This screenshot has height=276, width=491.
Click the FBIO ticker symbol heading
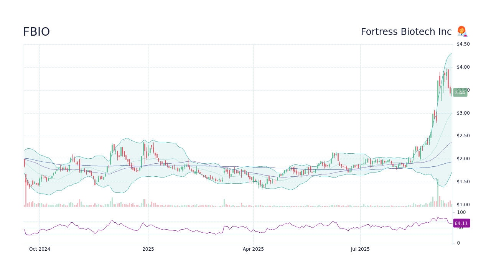click(36, 31)
